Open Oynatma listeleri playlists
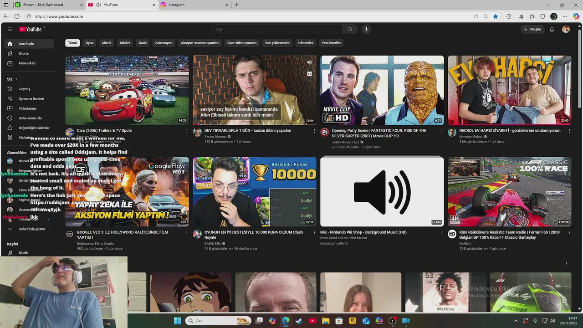 [x=29, y=98]
